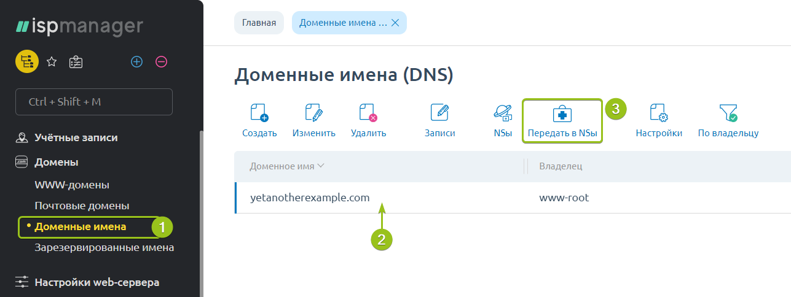
Task: Open NSы toolbar button
Action: pos(503,120)
